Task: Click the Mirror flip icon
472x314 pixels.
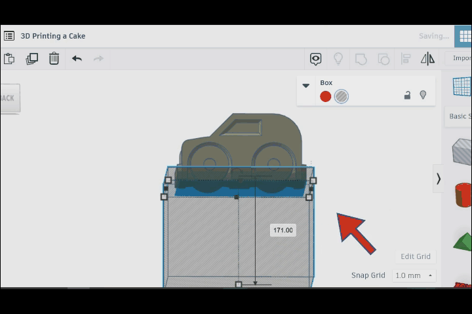Action: [x=427, y=59]
